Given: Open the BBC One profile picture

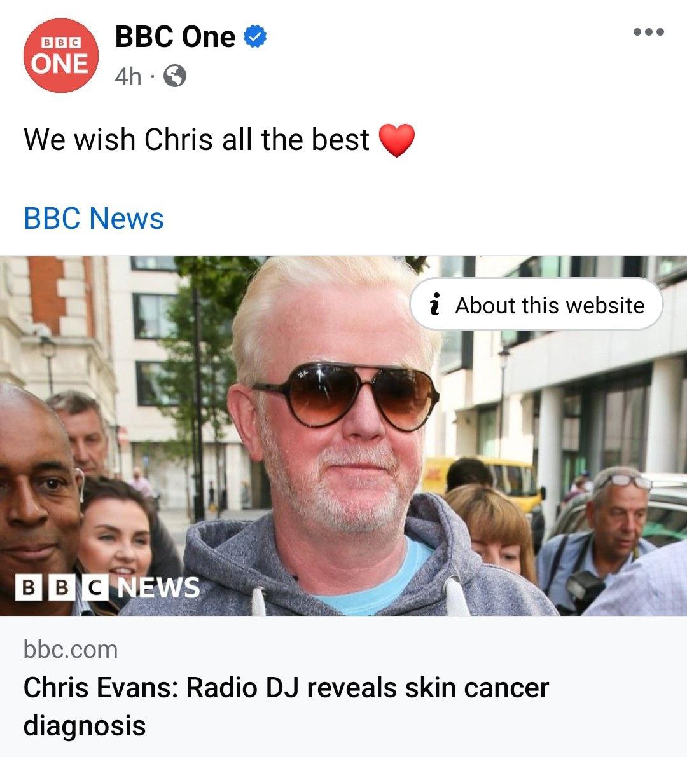Looking at the screenshot, I should [x=61, y=55].
